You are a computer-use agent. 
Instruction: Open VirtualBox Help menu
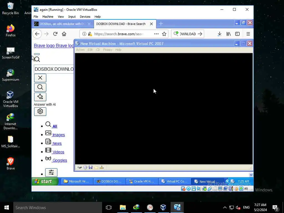[97, 17]
